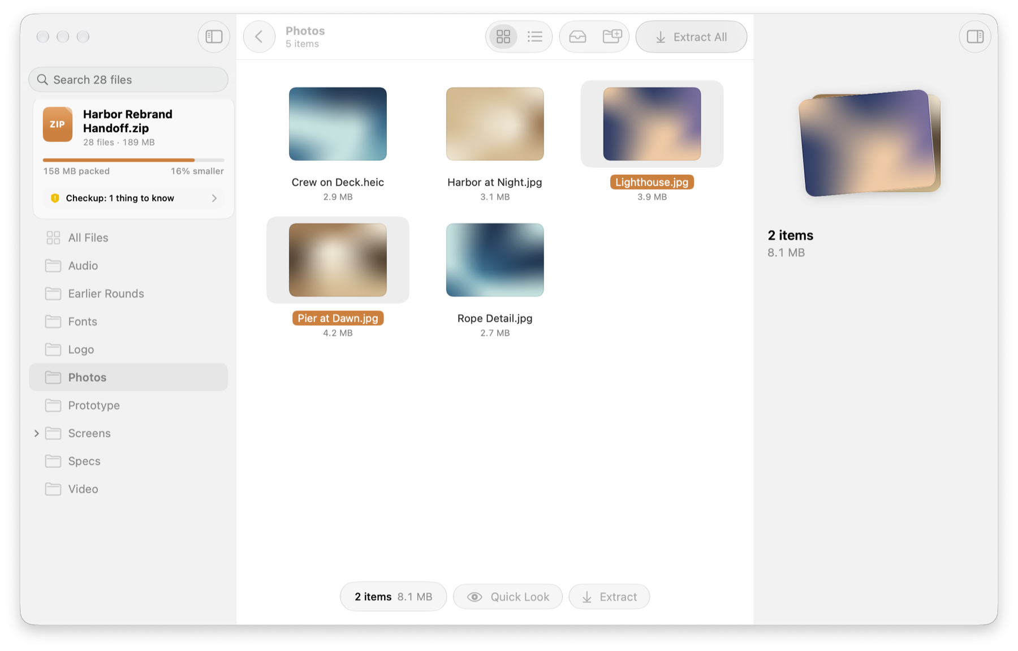This screenshot has width=1018, height=651.
Task: Open the Specs folder
Action: [128, 461]
